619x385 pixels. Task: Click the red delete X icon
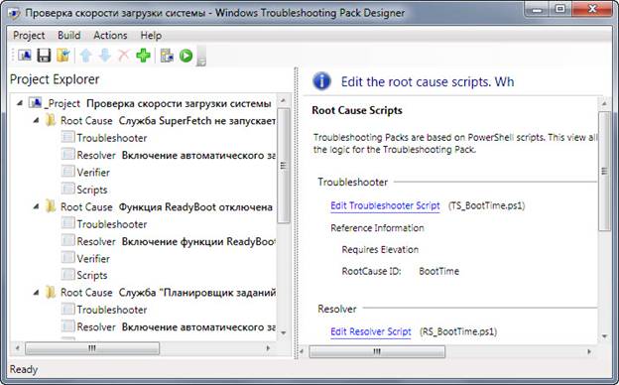[124, 56]
